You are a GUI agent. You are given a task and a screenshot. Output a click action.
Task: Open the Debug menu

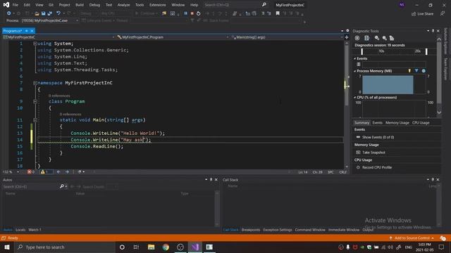pos(94,5)
